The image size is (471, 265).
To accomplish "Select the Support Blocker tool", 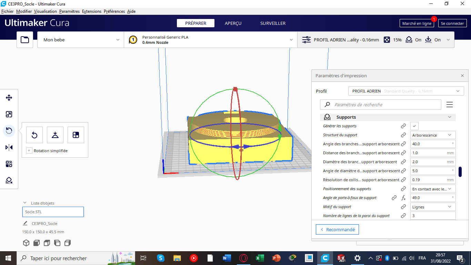I will (x=9, y=180).
